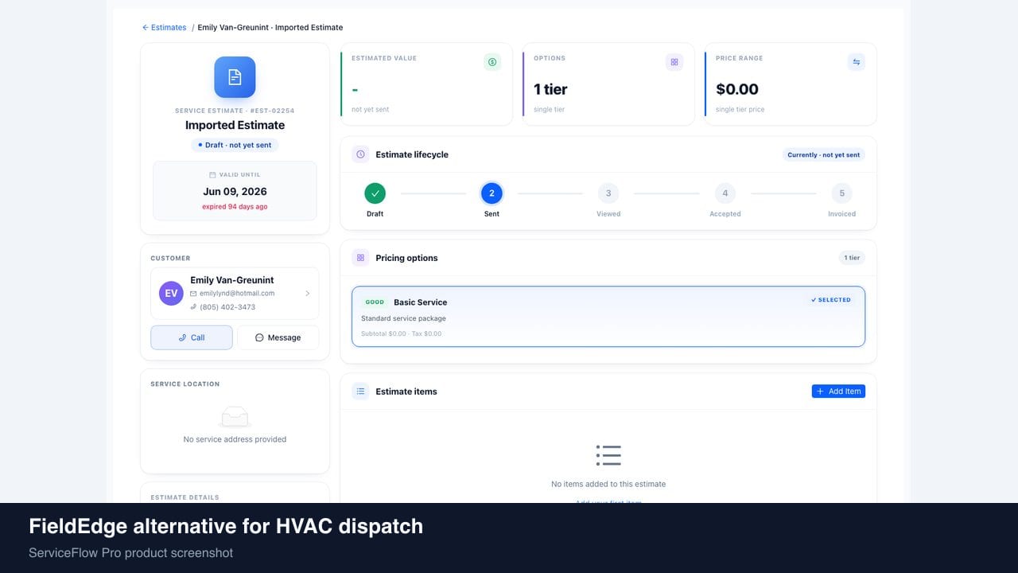This screenshot has width=1018, height=573.
Task: Click the blue document estimate icon
Action: 235,77
